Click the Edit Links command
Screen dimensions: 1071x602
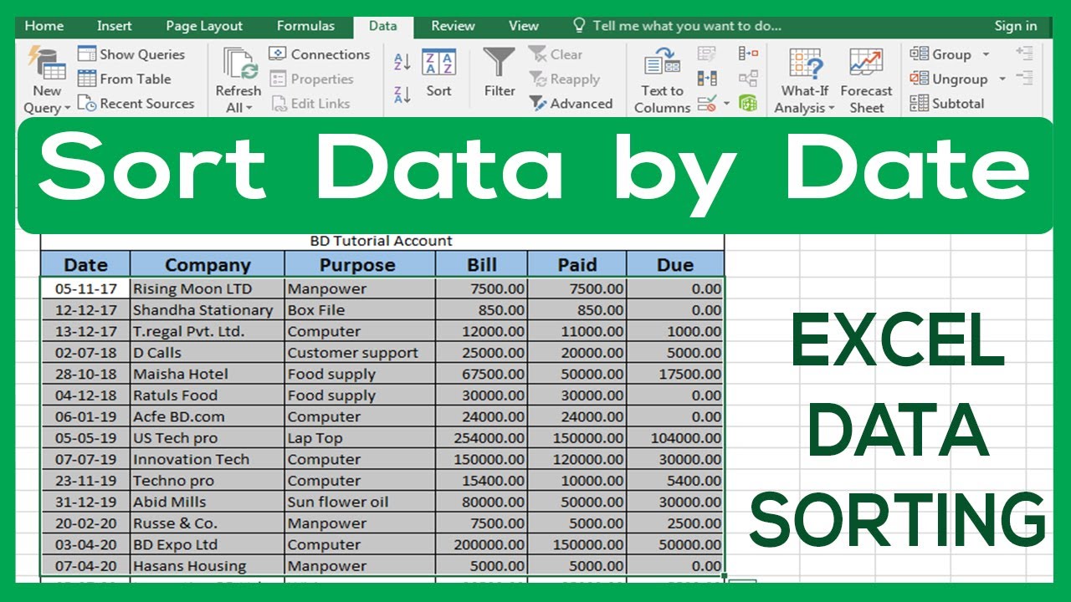pyautogui.click(x=310, y=104)
